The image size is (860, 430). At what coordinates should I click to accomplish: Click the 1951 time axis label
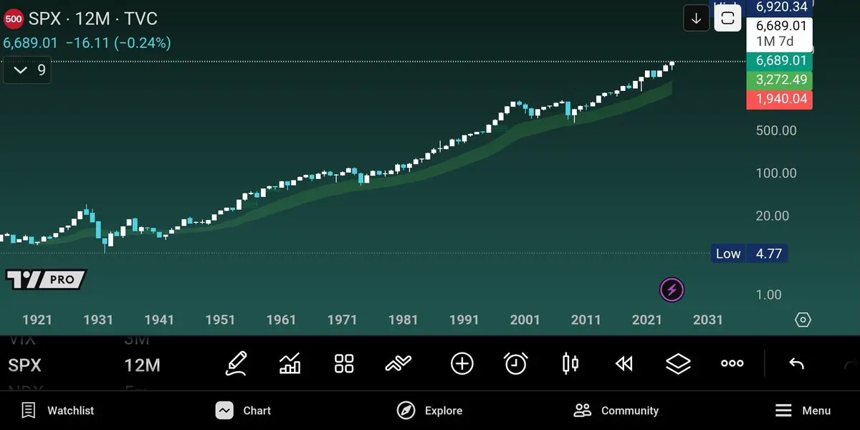click(220, 320)
